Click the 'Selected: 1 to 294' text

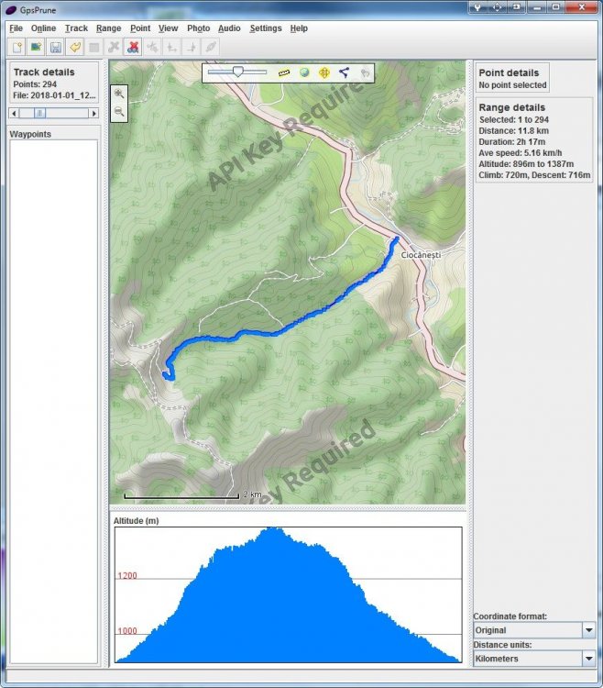coord(513,119)
